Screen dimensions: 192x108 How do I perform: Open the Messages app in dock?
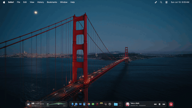(93, 104)
